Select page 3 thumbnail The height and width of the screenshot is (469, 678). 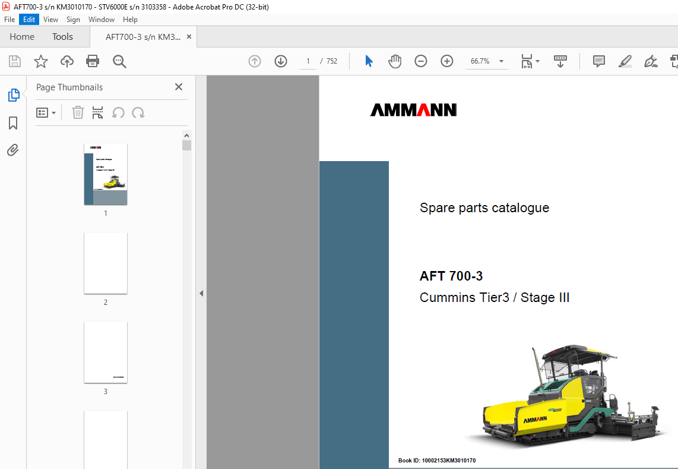106,352
